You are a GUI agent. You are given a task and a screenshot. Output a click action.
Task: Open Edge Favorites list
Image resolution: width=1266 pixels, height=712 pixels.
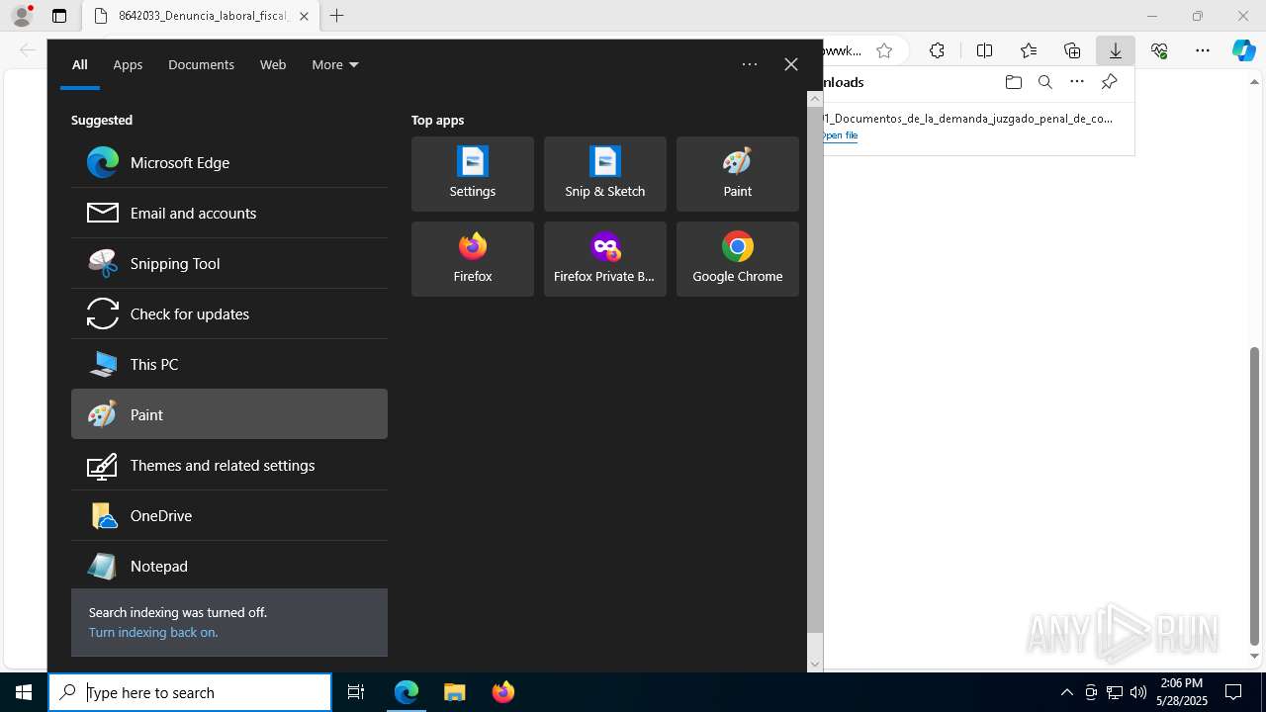[x=1029, y=50]
